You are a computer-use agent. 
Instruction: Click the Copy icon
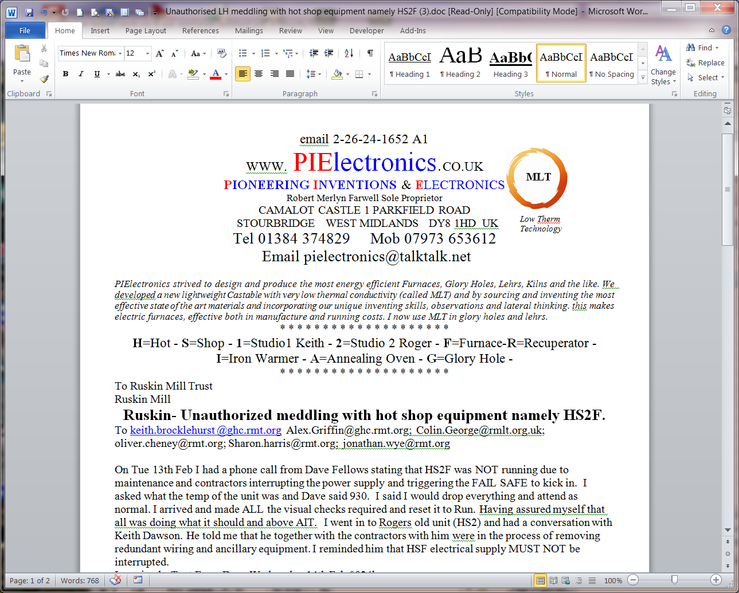coord(44,64)
